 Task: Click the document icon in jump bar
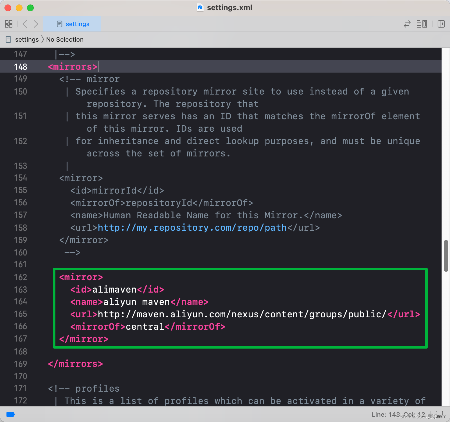tap(8, 39)
